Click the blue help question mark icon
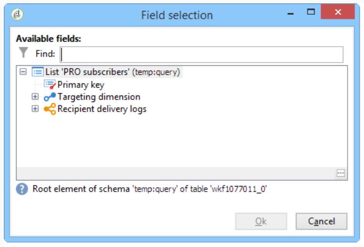364x247 pixels. coord(22,189)
